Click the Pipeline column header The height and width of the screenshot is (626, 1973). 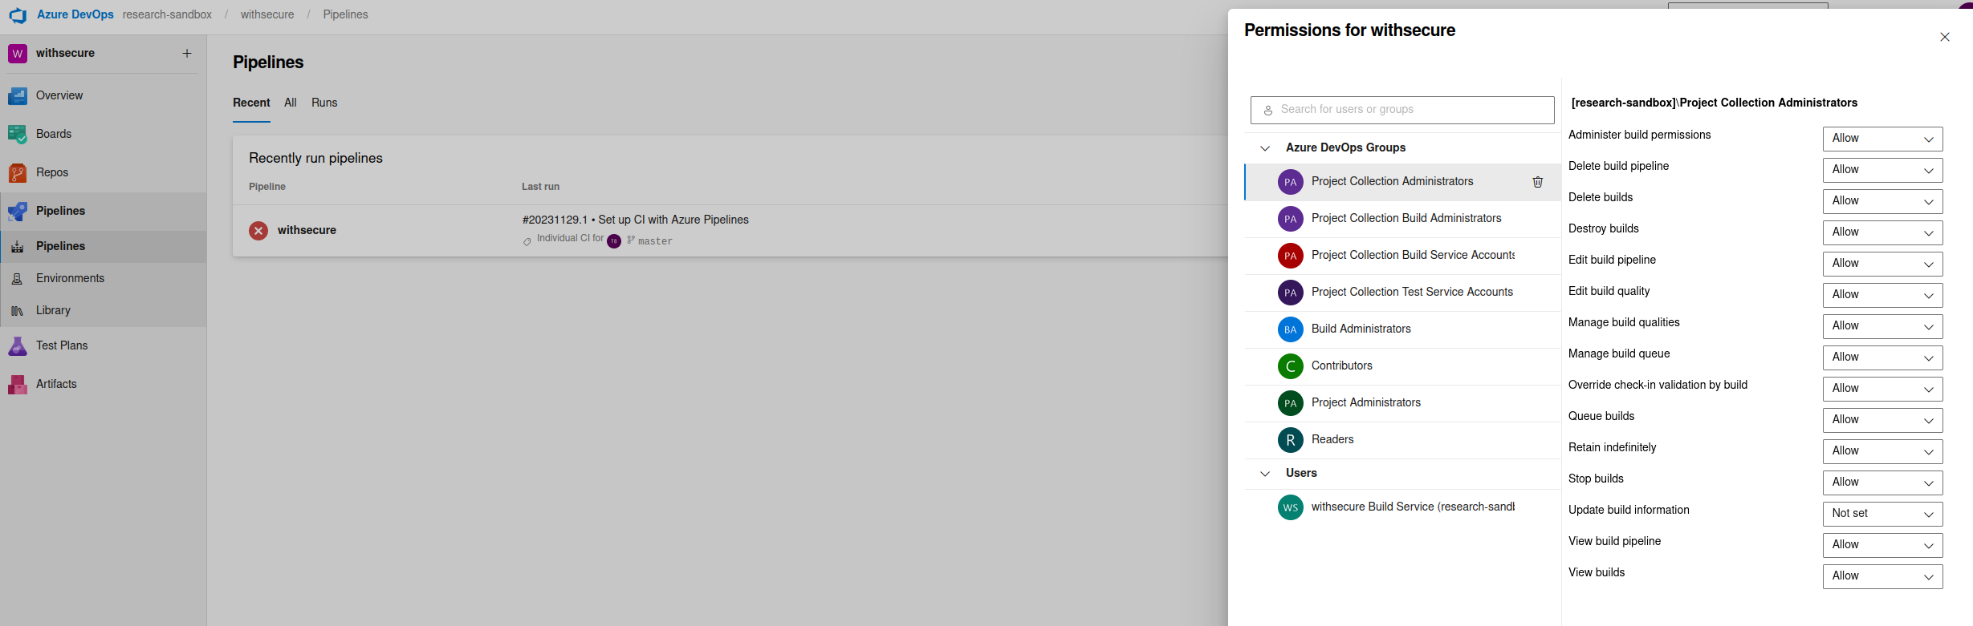point(267,187)
